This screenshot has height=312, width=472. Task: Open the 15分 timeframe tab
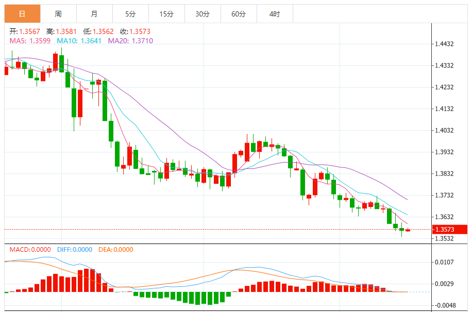tap(166, 14)
